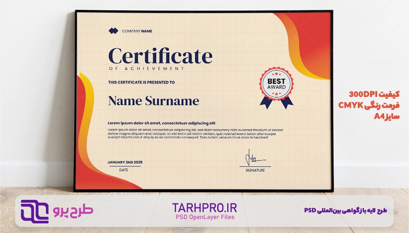Click the SIGNATURE label under the line
409x233 pixels.
[x=255, y=170]
